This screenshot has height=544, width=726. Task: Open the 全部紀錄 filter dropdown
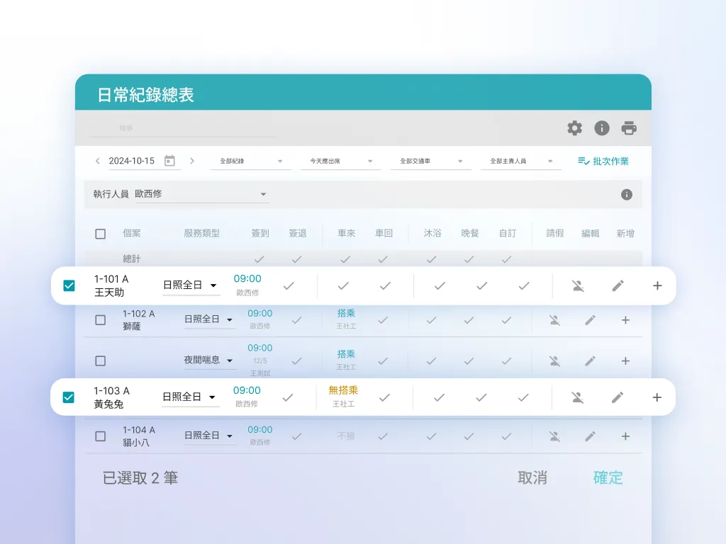[250, 161]
